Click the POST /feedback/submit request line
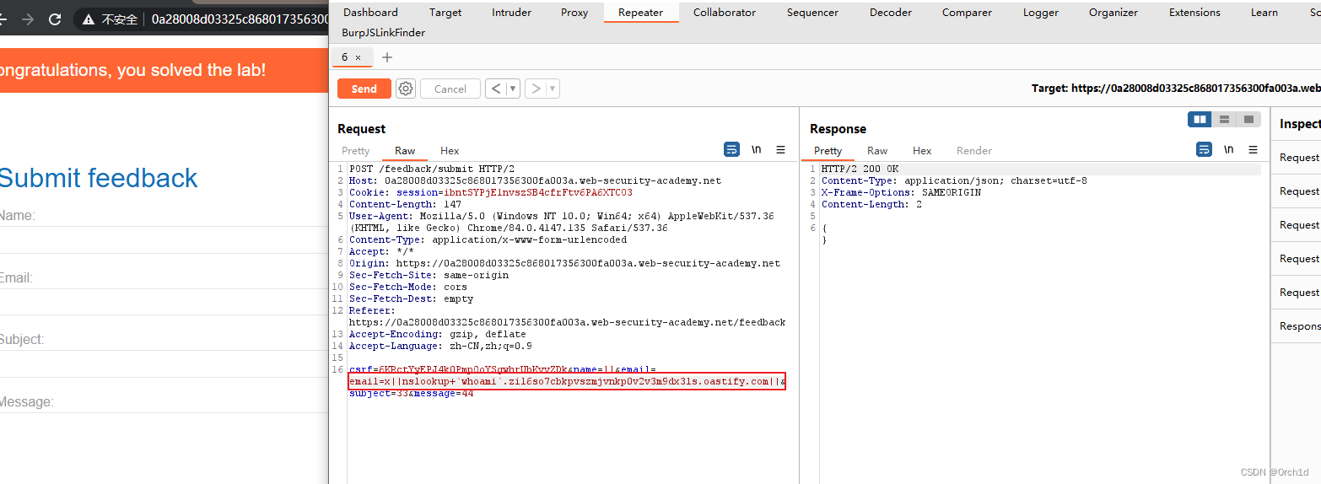Image resolution: width=1321 pixels, height=484 pixels. pos(431,169)
